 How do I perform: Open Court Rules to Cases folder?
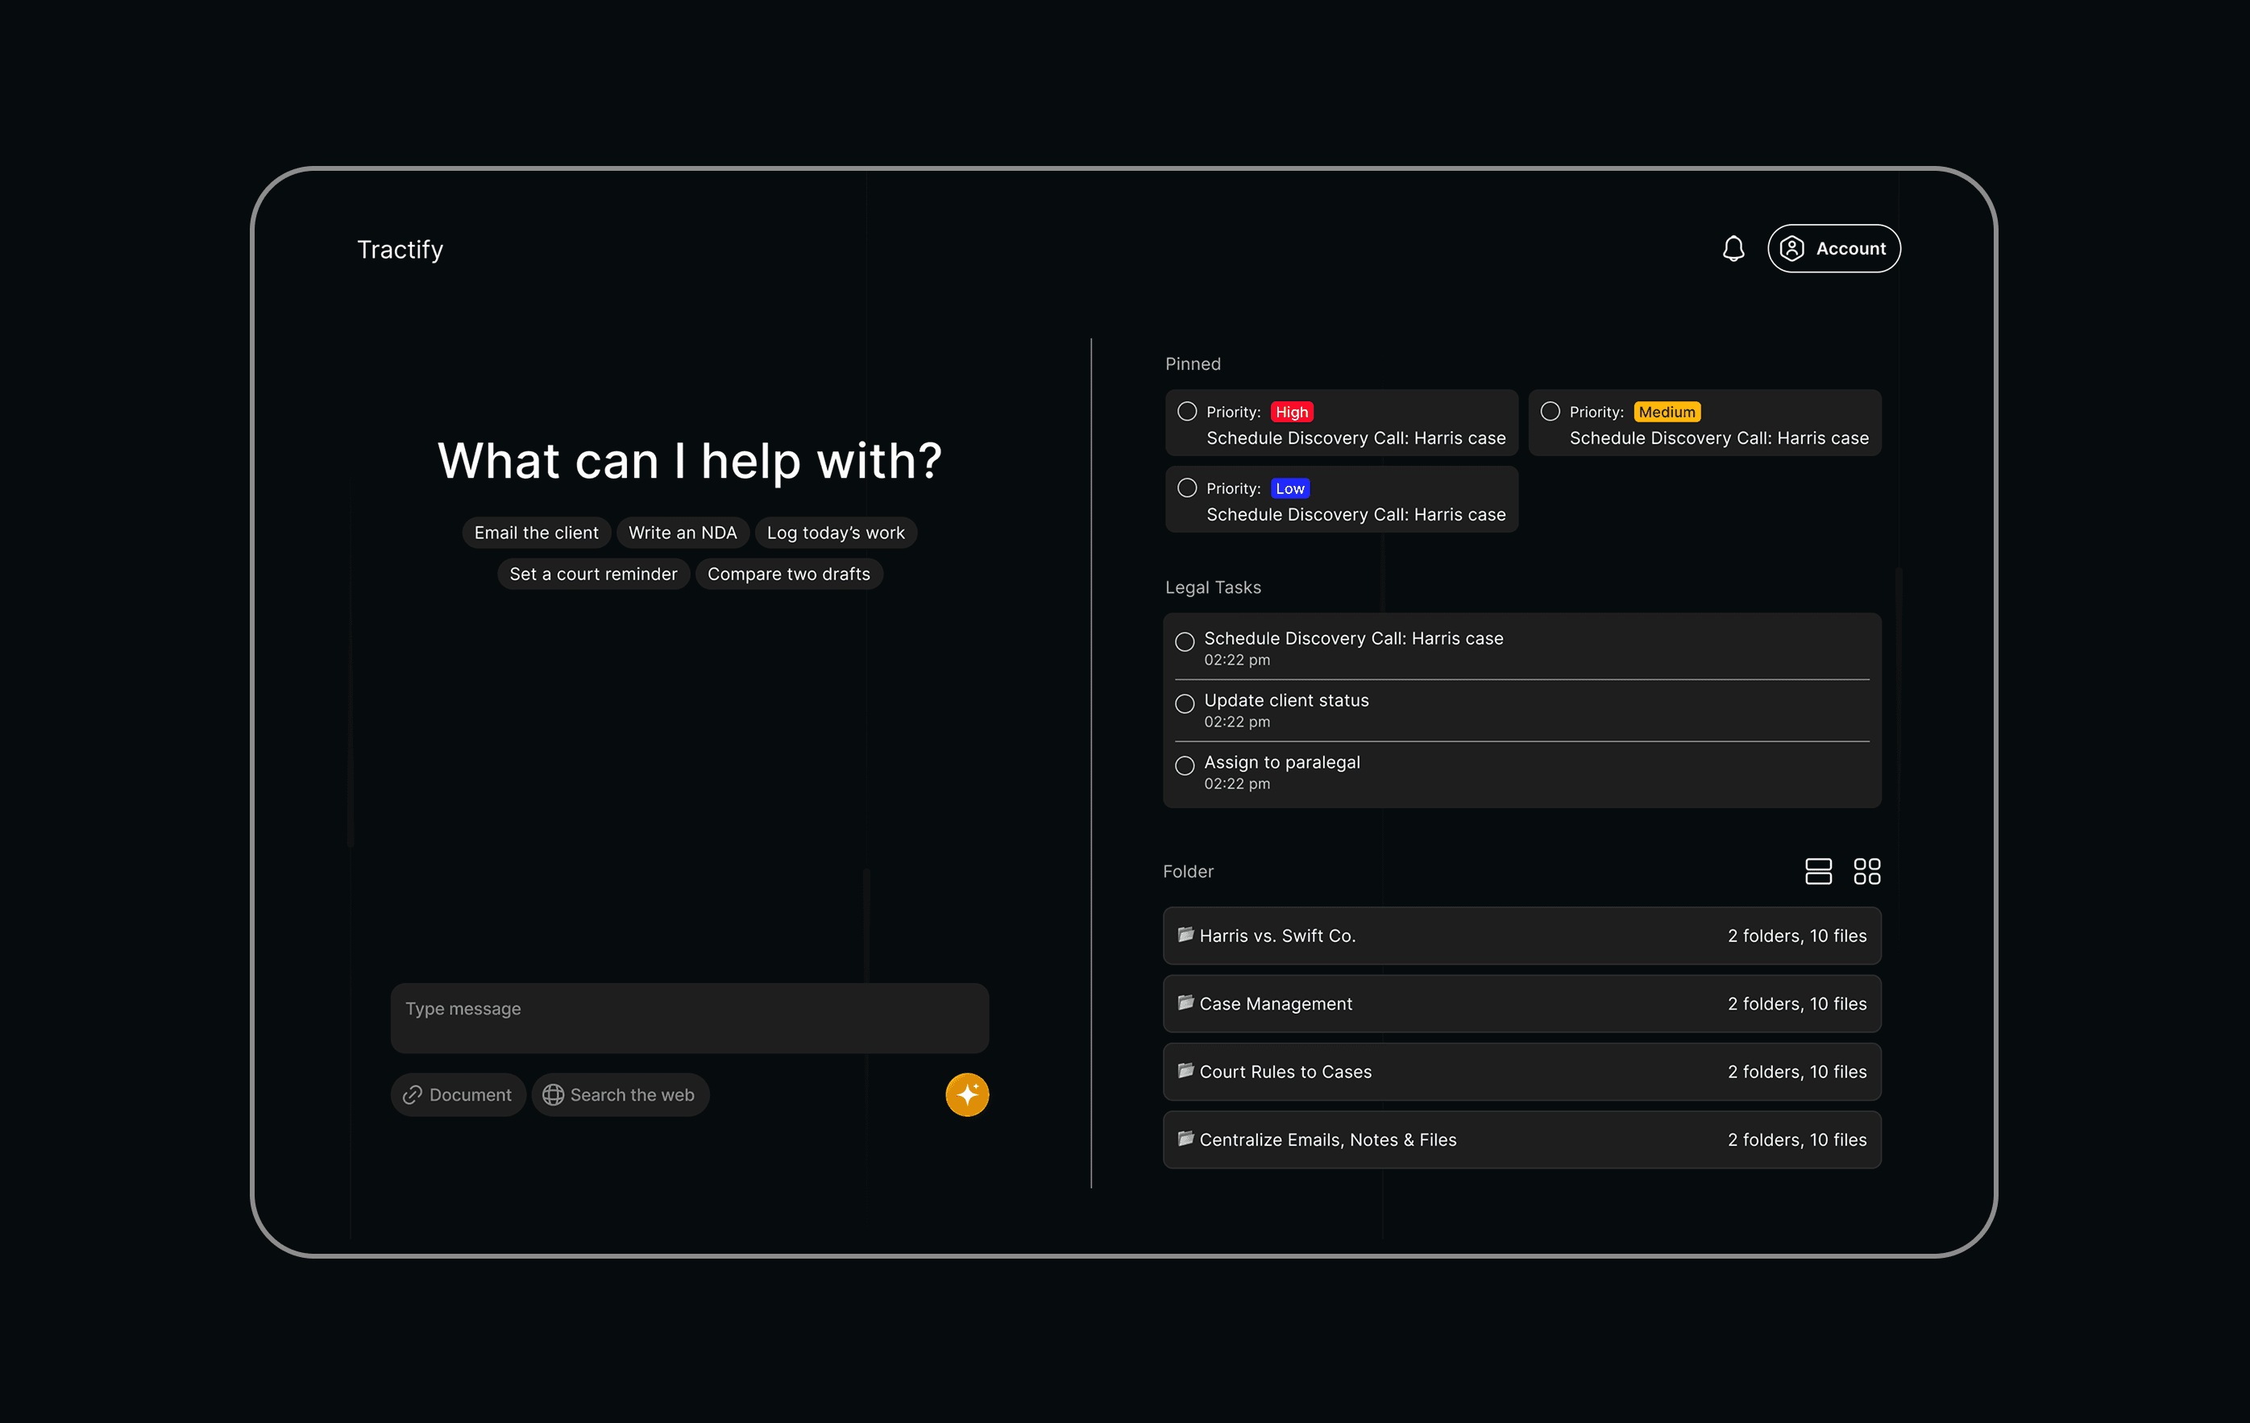point(1521,1072)
